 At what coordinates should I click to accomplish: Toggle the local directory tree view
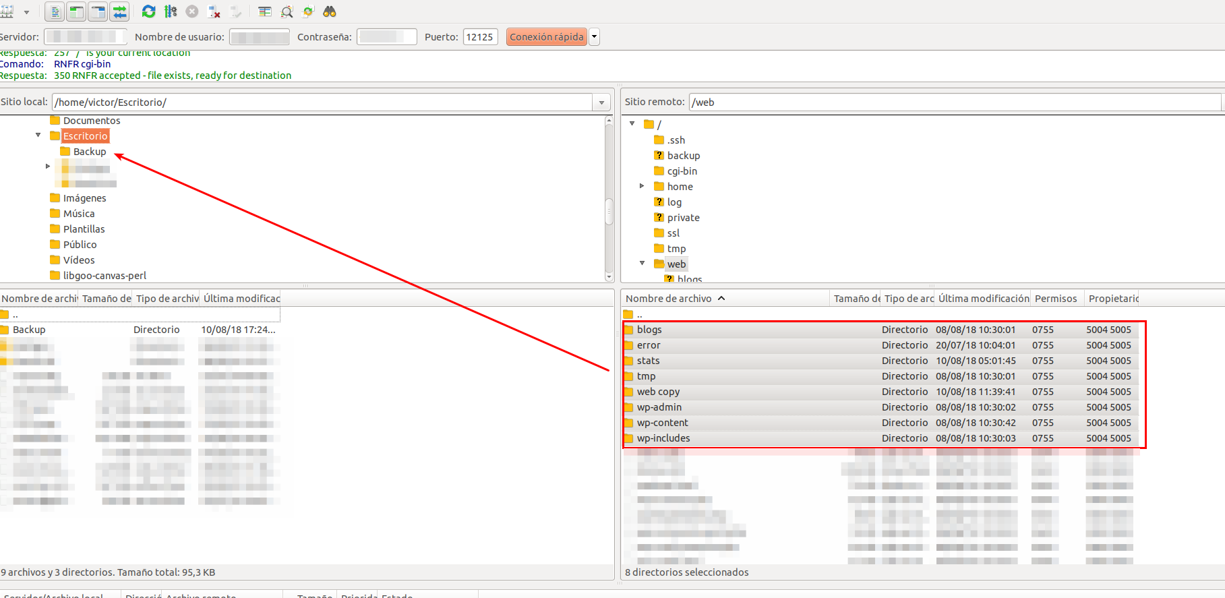76,11
